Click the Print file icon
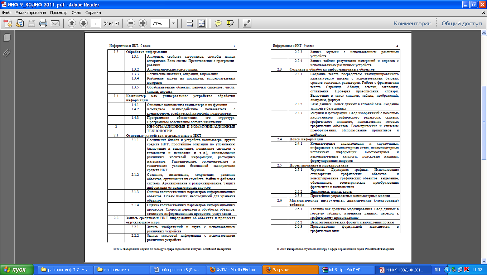This screenshot has height=275, width=487. [43, 23]
